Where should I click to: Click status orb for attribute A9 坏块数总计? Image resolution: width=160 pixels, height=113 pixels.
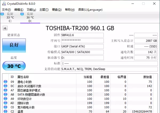[x=6, y=99]
